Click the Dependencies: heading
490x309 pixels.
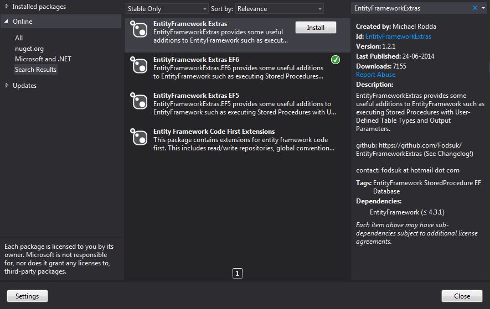(x=379, y=201)
